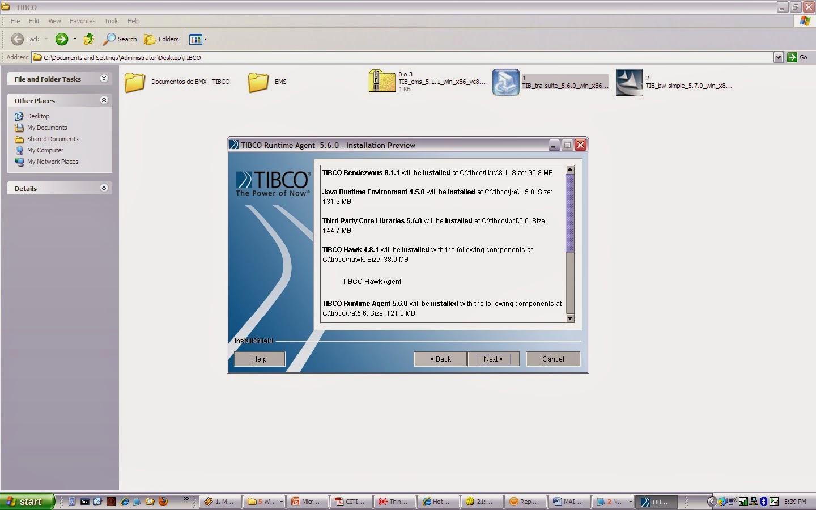The image size is (816, 510).
Task: Open the EMS folder
Action: [258, 82]
